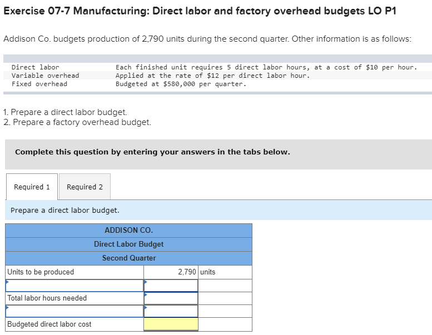Select the Fixed overhead row label
This screenshot has width=432, height=335.
coord(39,84)
